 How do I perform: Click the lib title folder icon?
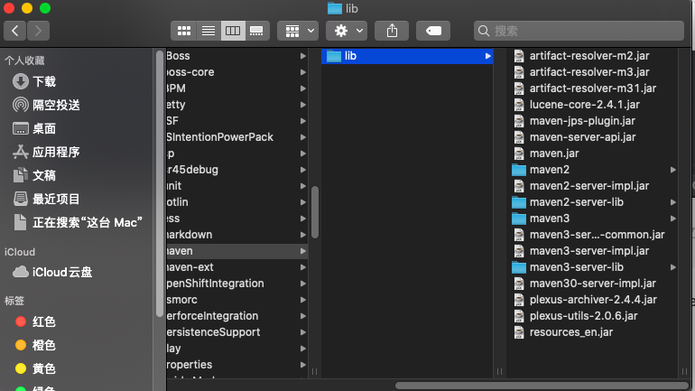click(x=335, y=8)
